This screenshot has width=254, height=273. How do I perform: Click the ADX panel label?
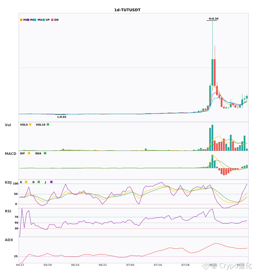click(x=9, y=240)
